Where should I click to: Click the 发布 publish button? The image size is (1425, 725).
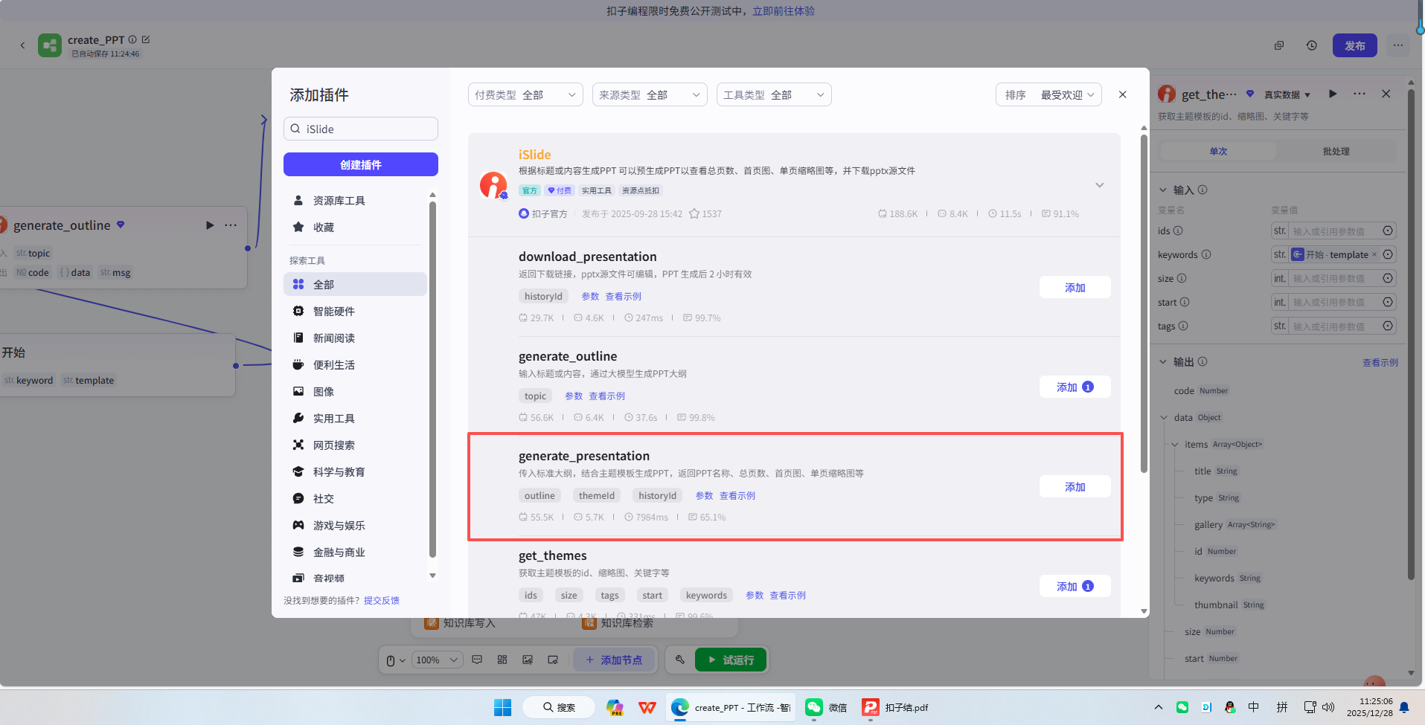1355,45
